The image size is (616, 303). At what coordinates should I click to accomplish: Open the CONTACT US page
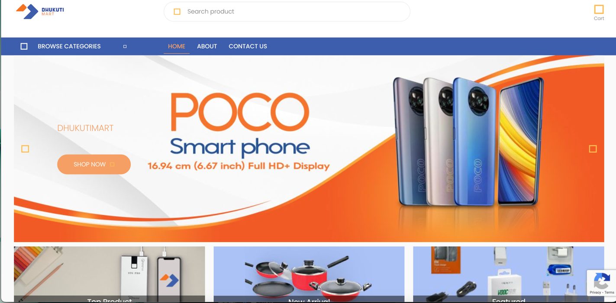(x=248, y=46)
